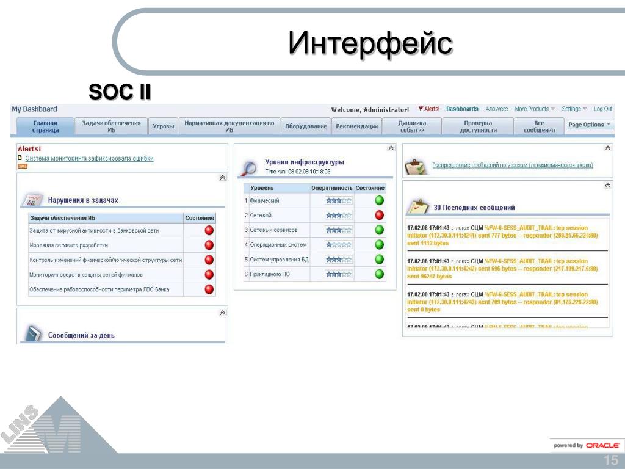Click green status of Физический level
The image size is (625, 469).
[x=379, y=200]
